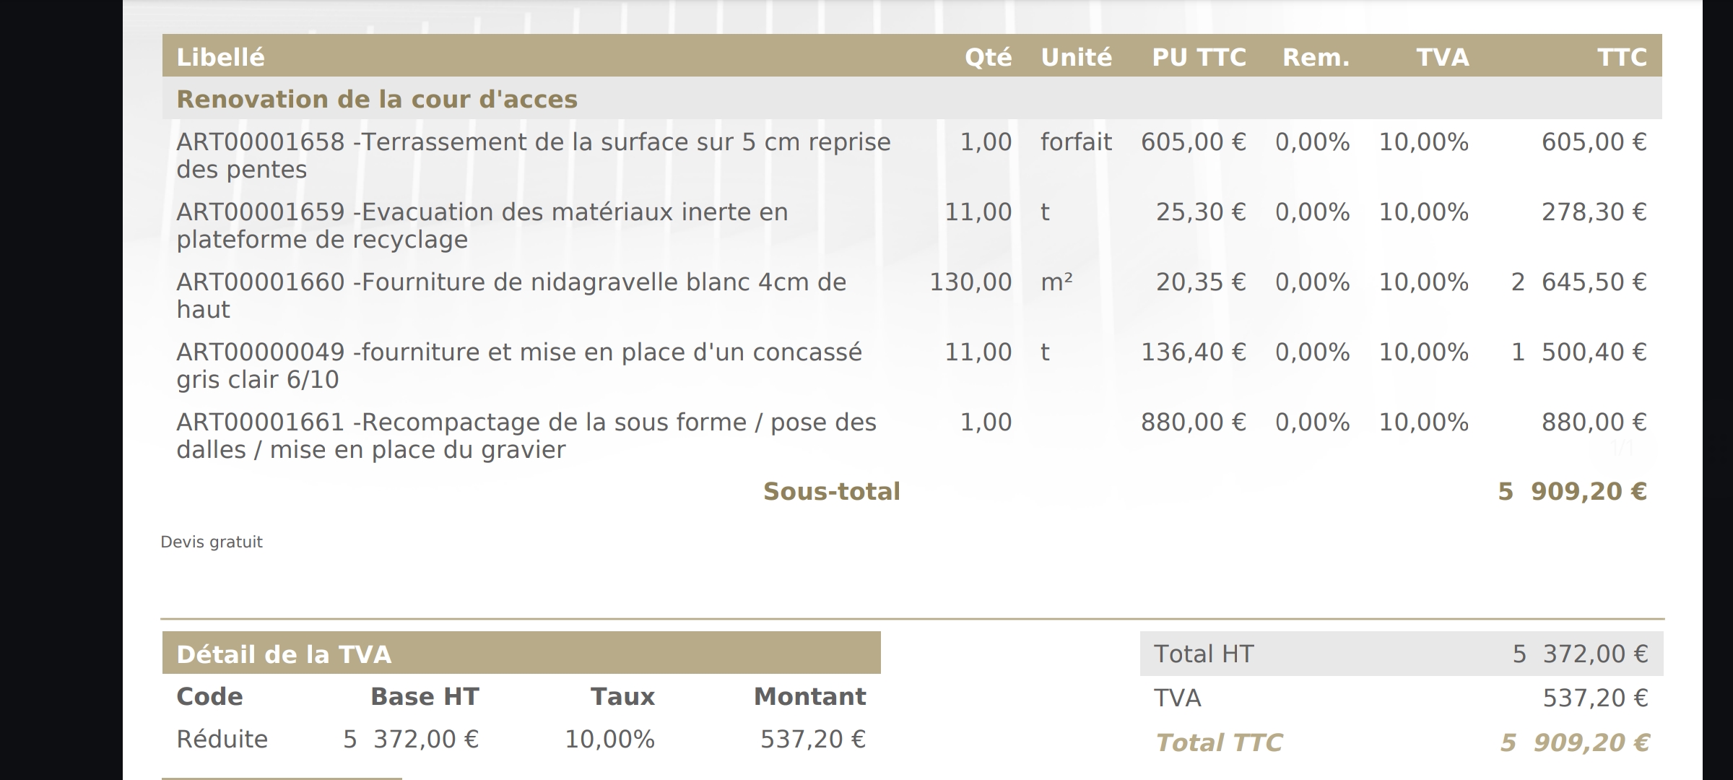Click the Unité column header
This screenshot has width=1733, height=780.
[1076, 57]
